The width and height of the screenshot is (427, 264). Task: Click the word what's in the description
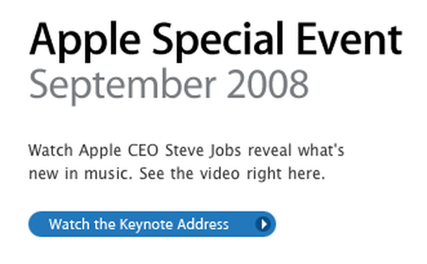(321, 150)
